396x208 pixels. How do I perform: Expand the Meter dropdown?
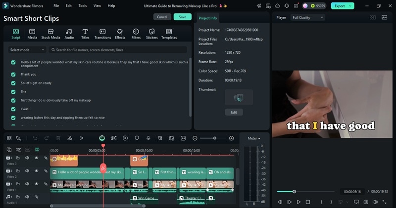click(x=254, y=138)
